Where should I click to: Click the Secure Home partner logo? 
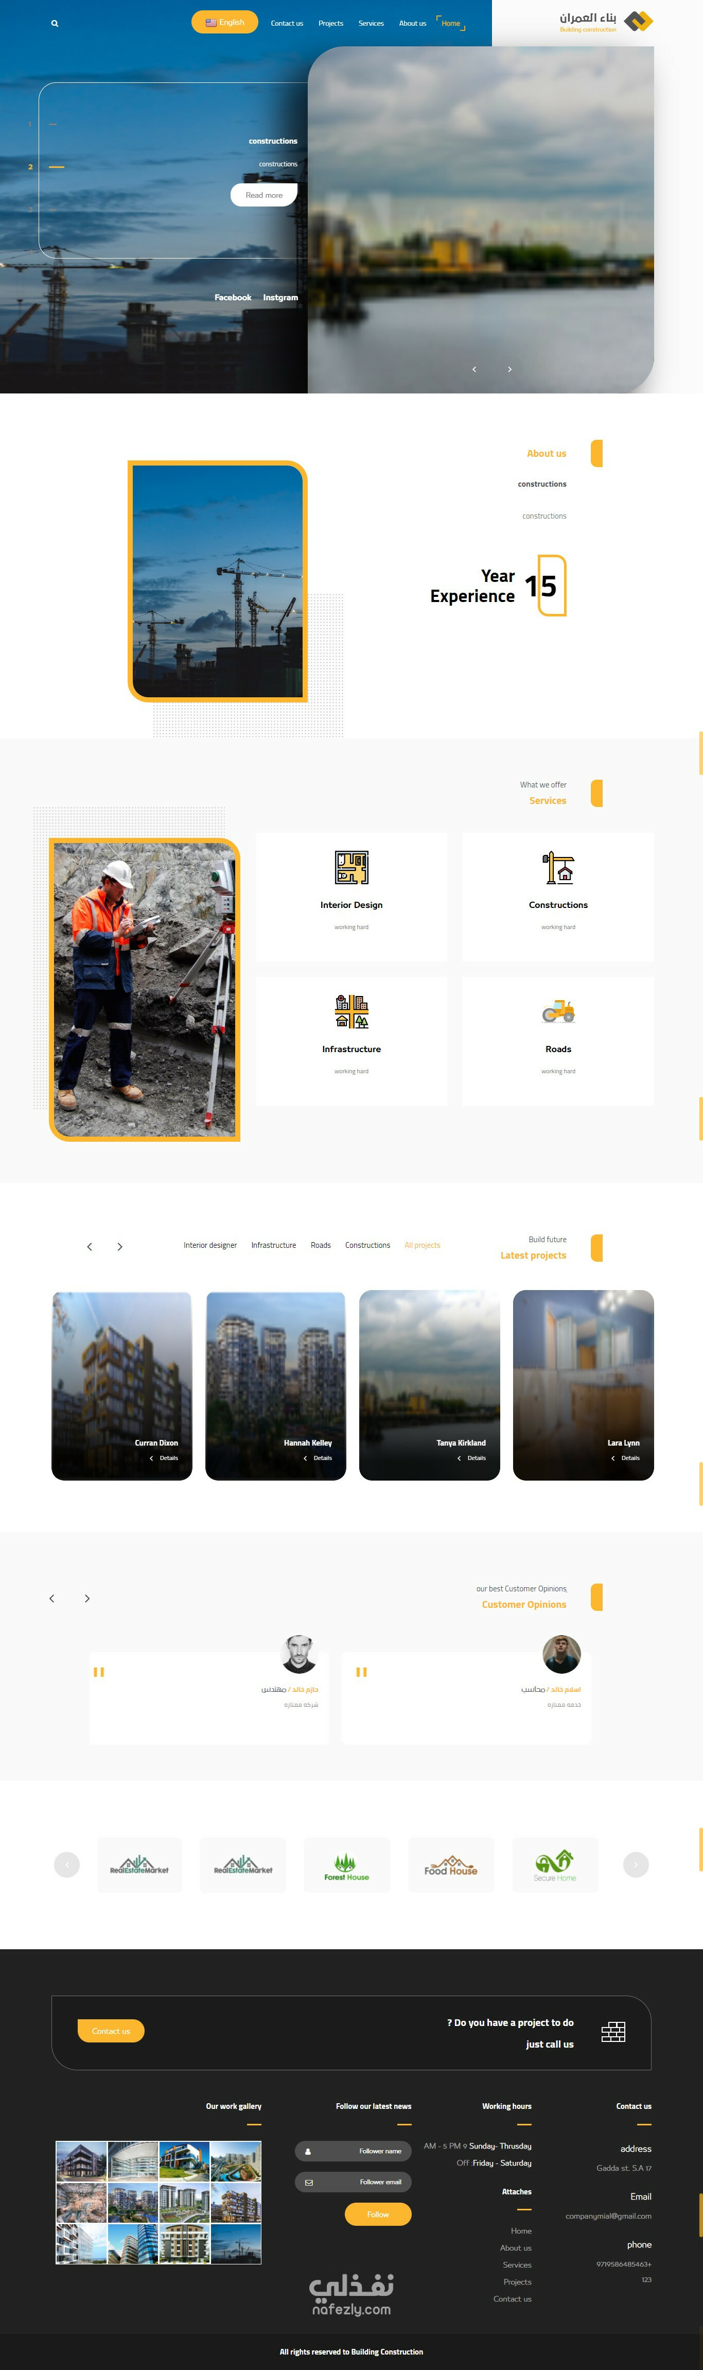click(x=555, y=1865)
